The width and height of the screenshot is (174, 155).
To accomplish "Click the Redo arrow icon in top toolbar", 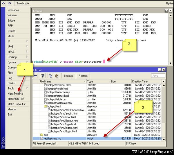I will (x=10, y=3).
